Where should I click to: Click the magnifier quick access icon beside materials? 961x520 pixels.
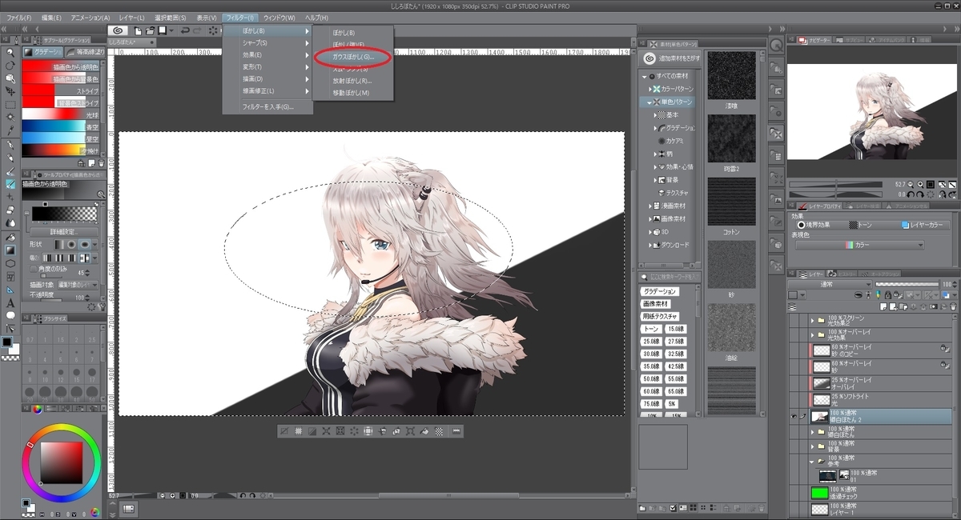(775, 46)
